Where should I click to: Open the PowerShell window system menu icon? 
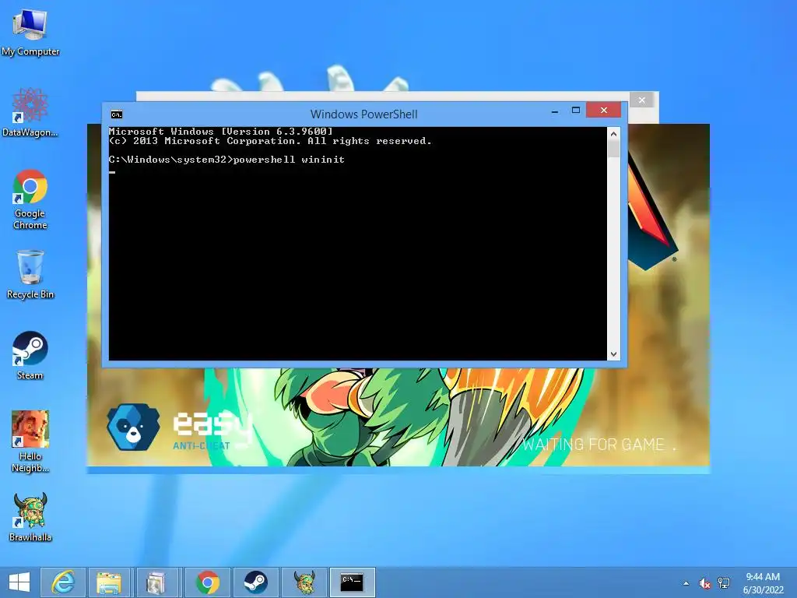point(117,114)
